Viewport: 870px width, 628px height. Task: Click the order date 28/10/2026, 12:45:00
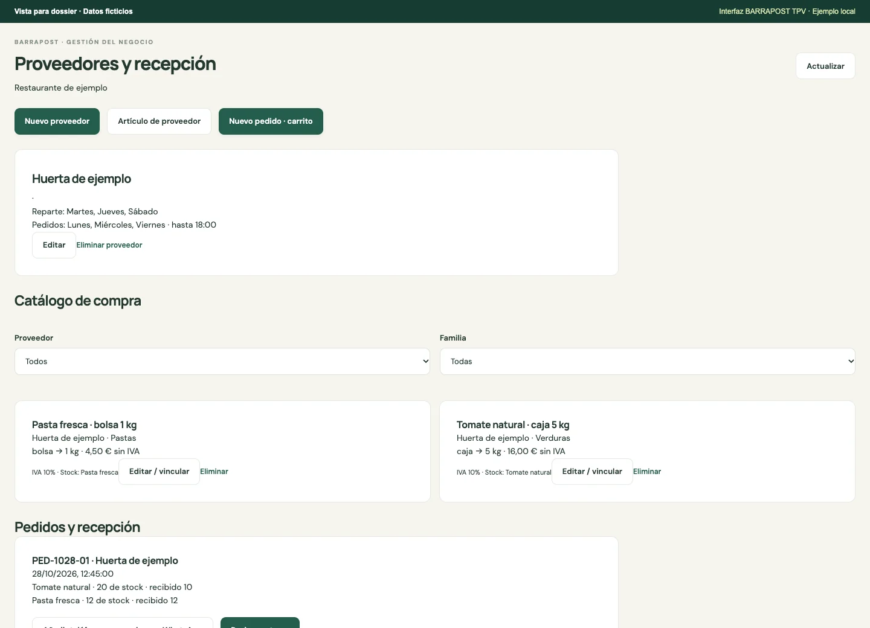pos(72,574)
